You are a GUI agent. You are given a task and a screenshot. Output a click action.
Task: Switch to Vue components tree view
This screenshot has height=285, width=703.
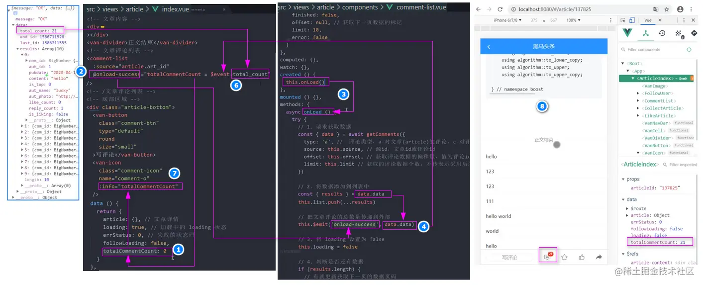[x=645, y=33]
